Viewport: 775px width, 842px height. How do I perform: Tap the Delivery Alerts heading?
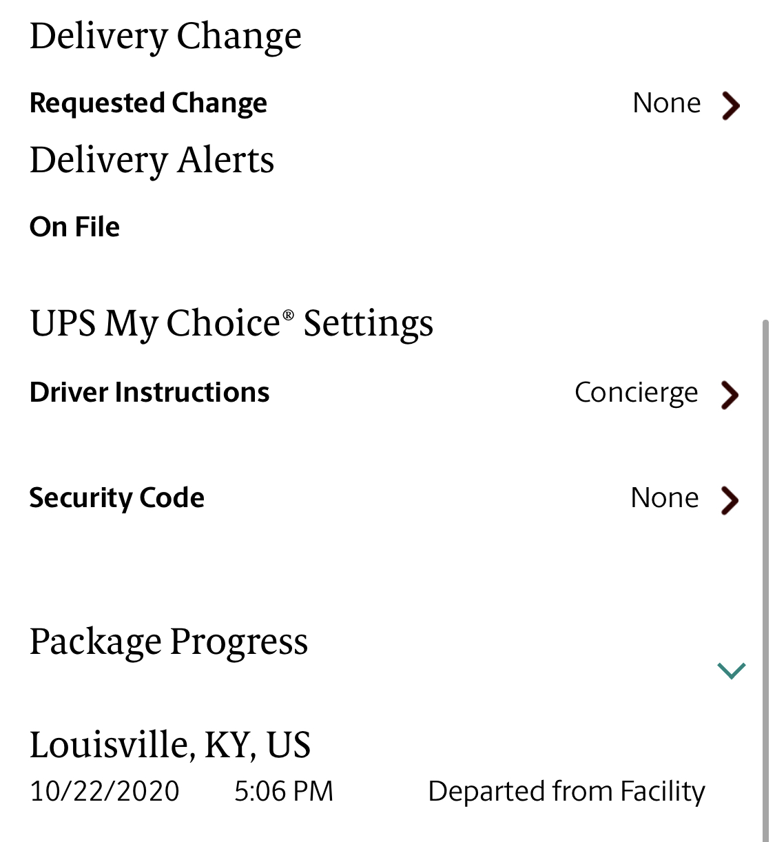[152, 160]
